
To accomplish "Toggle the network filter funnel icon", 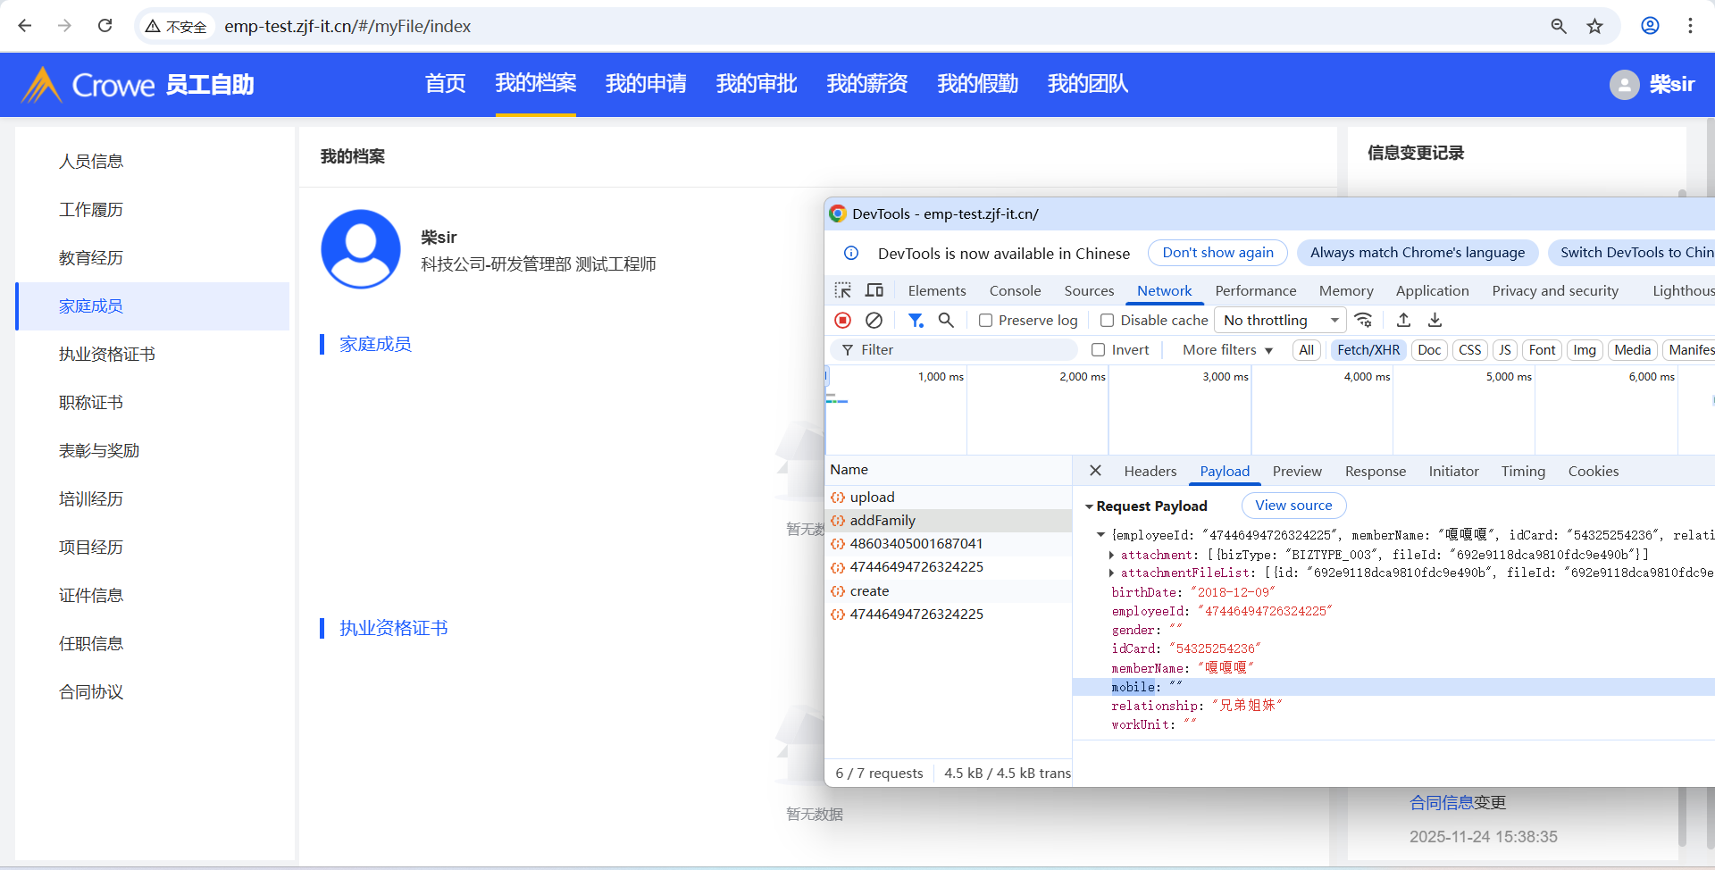I will click(x=916, y=320).
